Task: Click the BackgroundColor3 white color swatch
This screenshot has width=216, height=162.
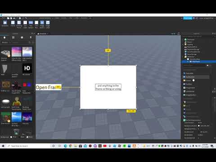Action: pos(199,126)
